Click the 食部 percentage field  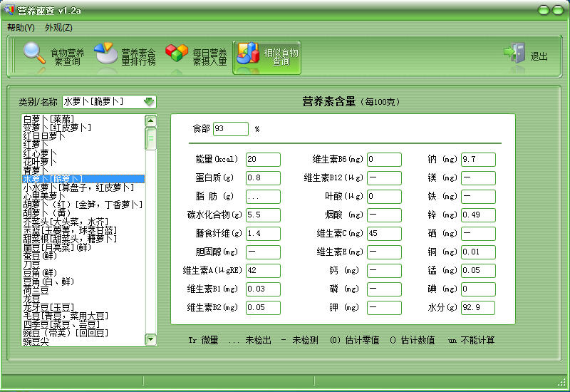230,129
